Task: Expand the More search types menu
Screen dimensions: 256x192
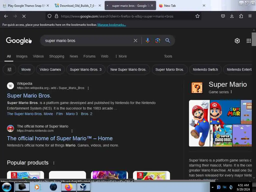Action: click(x=121, y=56)
